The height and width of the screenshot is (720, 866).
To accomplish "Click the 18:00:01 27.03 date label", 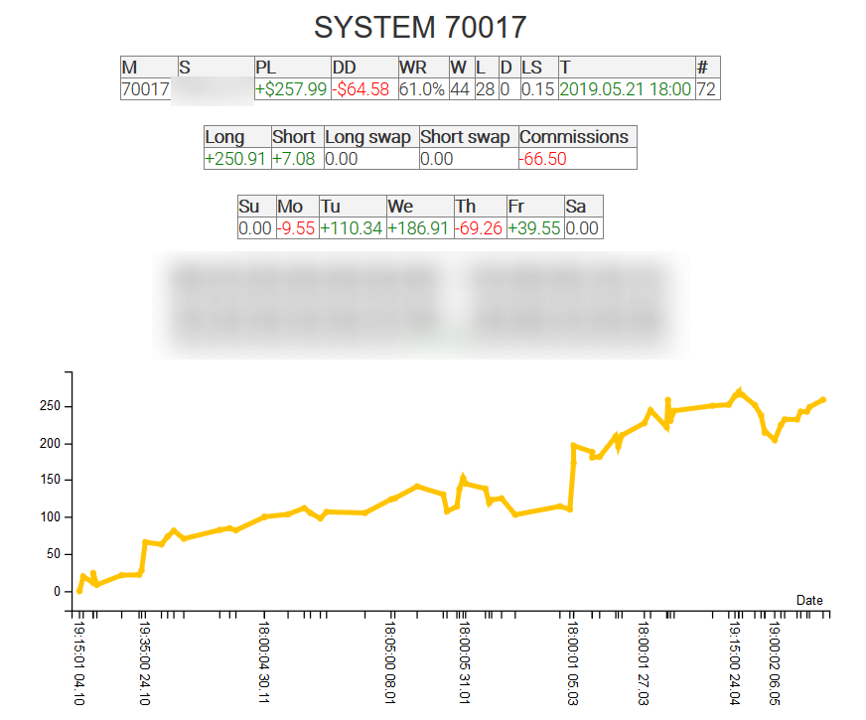I will (x=643, y=663).
